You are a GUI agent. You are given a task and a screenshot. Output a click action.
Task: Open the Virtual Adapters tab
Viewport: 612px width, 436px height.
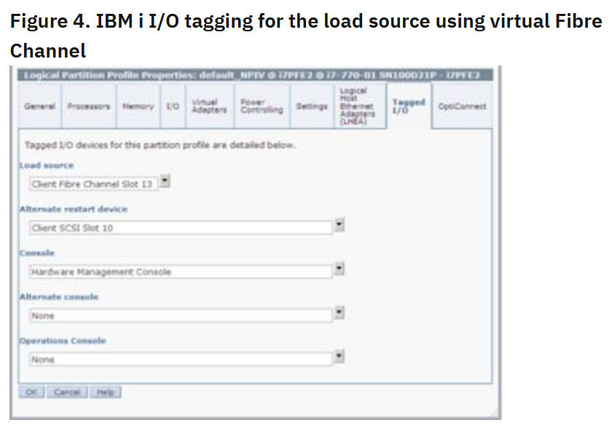coord(210,106)
